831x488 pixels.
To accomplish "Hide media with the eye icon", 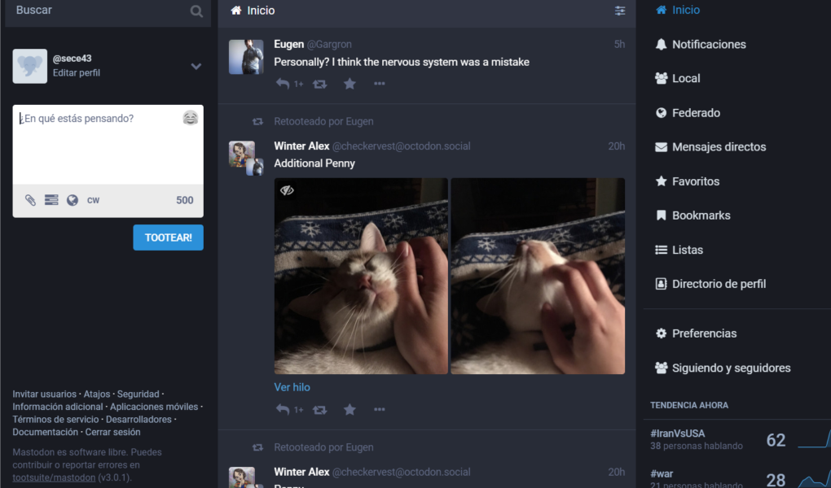I will [287, 190].
